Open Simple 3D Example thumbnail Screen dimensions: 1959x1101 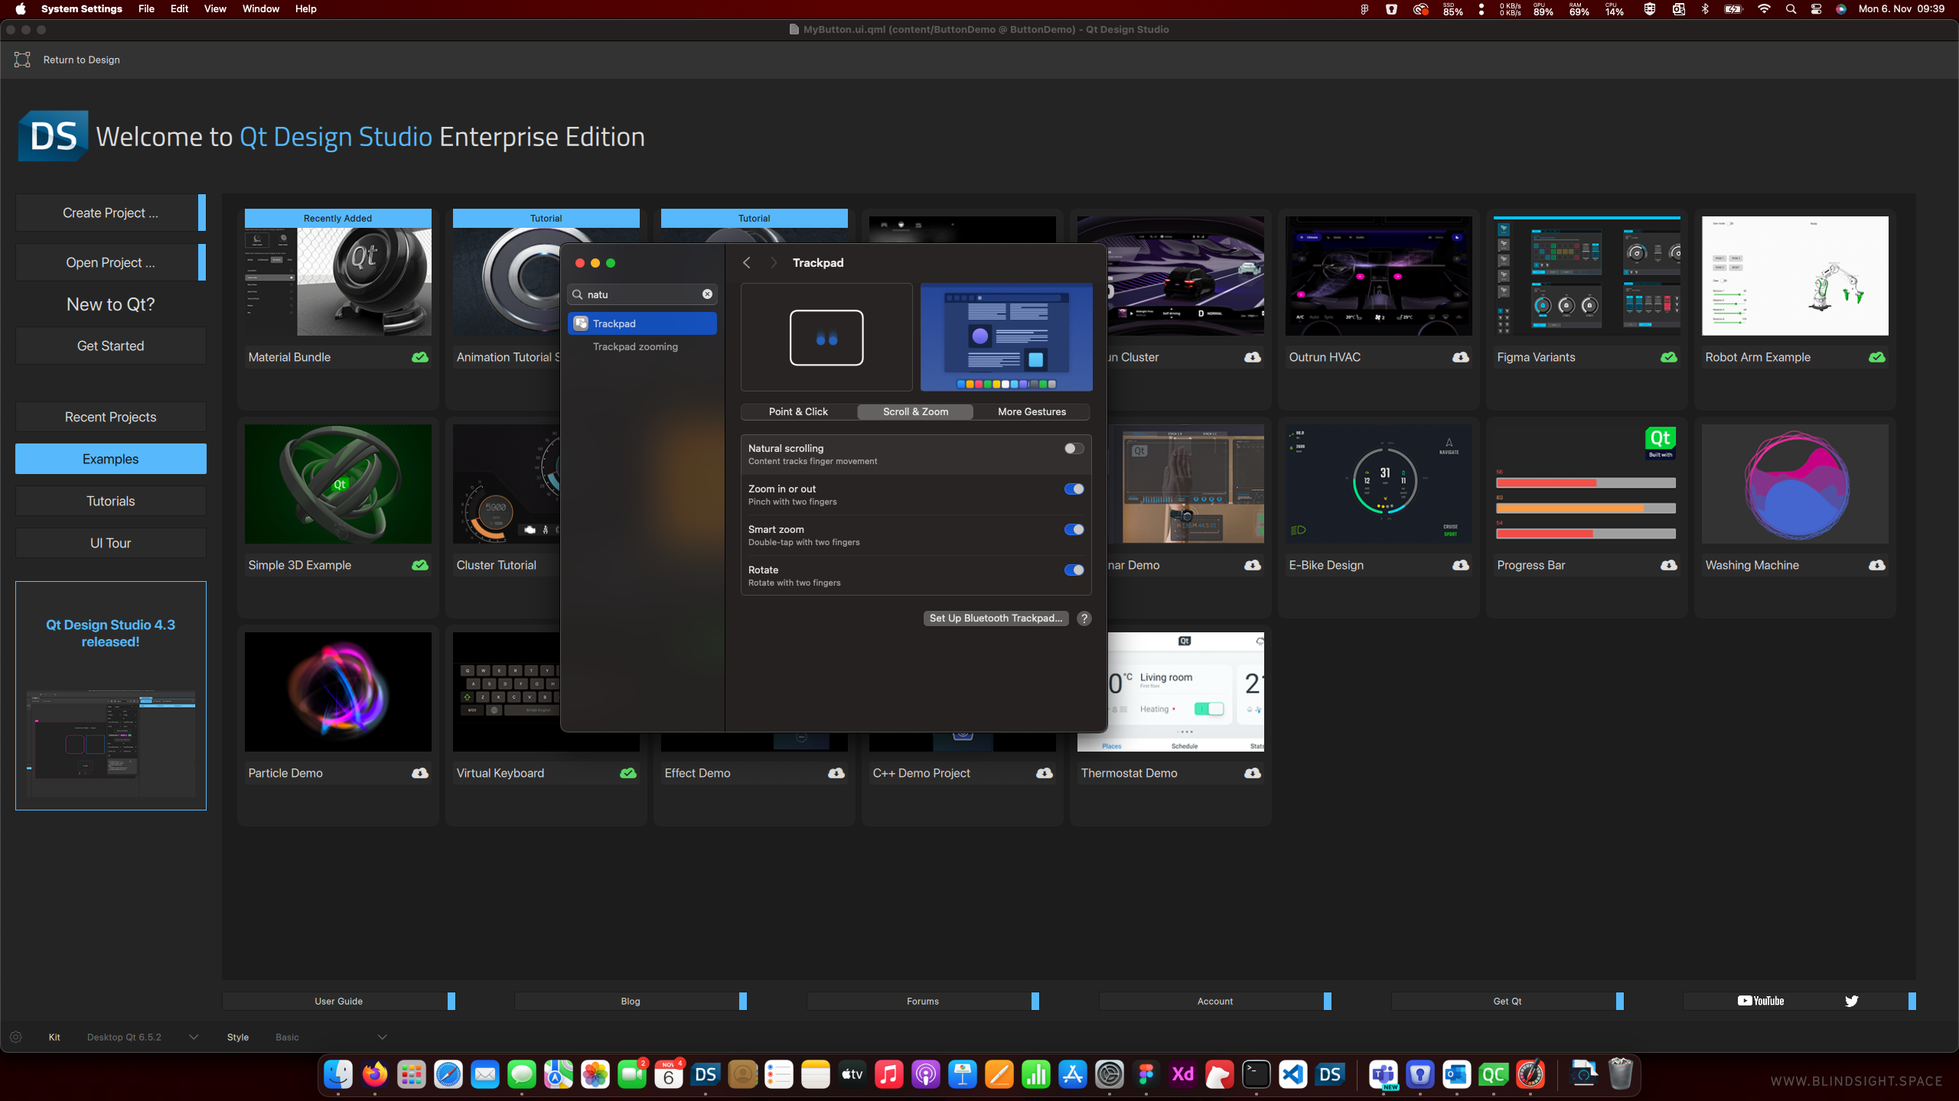(337, 484)
